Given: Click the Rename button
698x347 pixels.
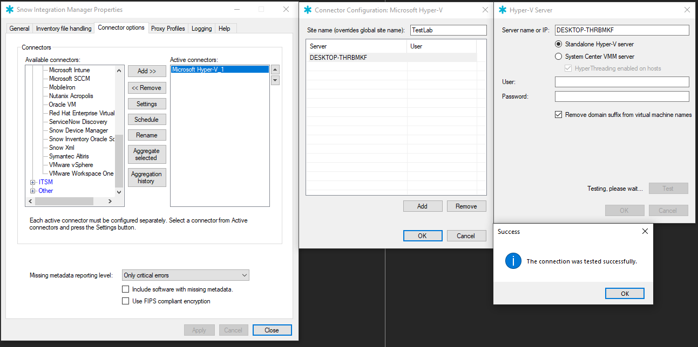Looking at the screenshot, I should 147,135.
